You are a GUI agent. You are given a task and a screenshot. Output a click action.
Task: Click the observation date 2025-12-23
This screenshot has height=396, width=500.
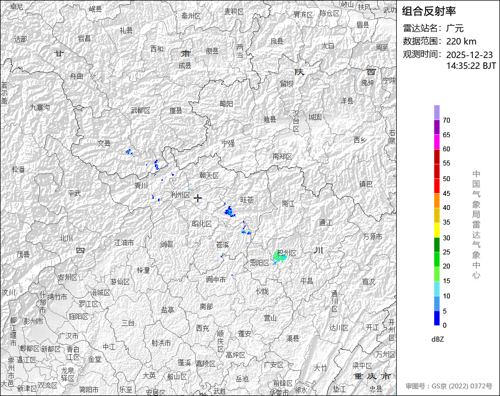[x=470, y=55]
